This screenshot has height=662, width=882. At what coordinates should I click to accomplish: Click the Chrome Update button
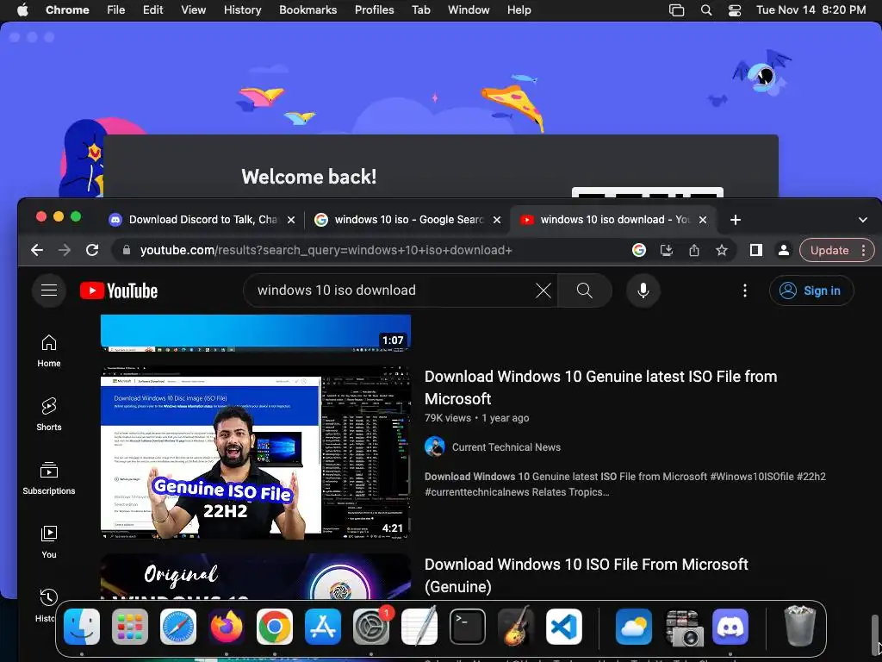coord(829,250)
